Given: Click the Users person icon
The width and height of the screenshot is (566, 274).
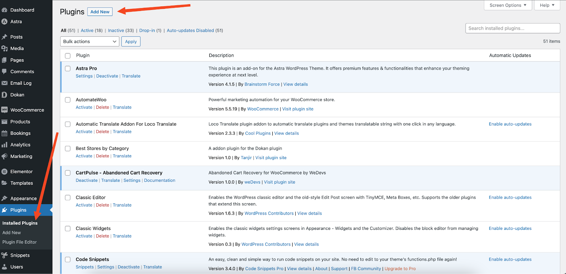Looking at the screenshot, I should pos(5,267).
